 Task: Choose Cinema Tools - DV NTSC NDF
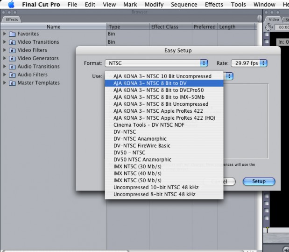tap(164, 125)
